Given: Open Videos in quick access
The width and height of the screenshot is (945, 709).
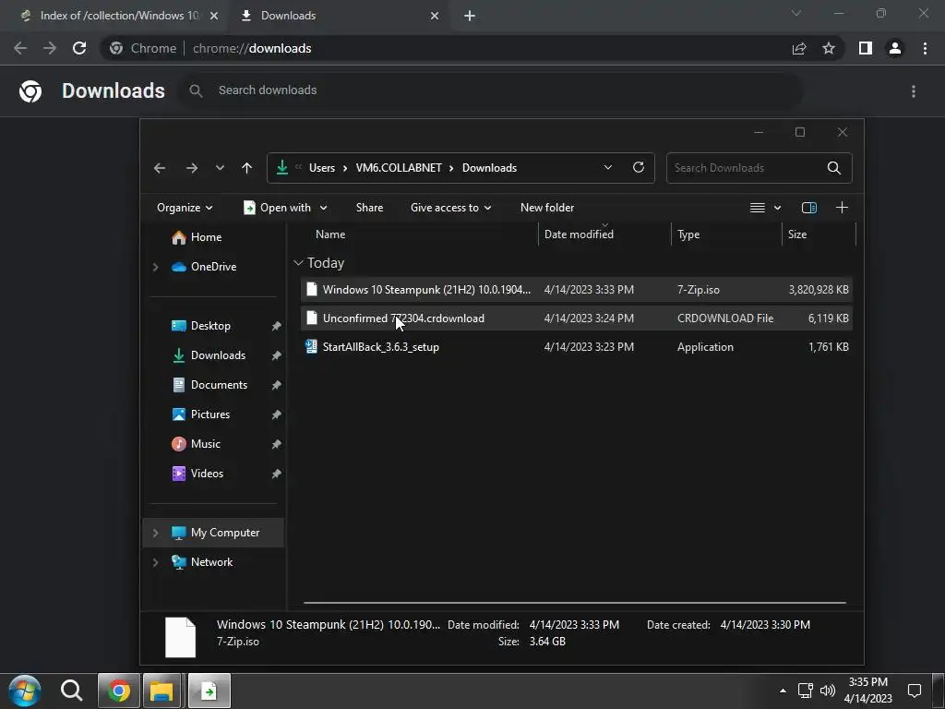Looking at the screenshot, I should [x=207, y=474].
